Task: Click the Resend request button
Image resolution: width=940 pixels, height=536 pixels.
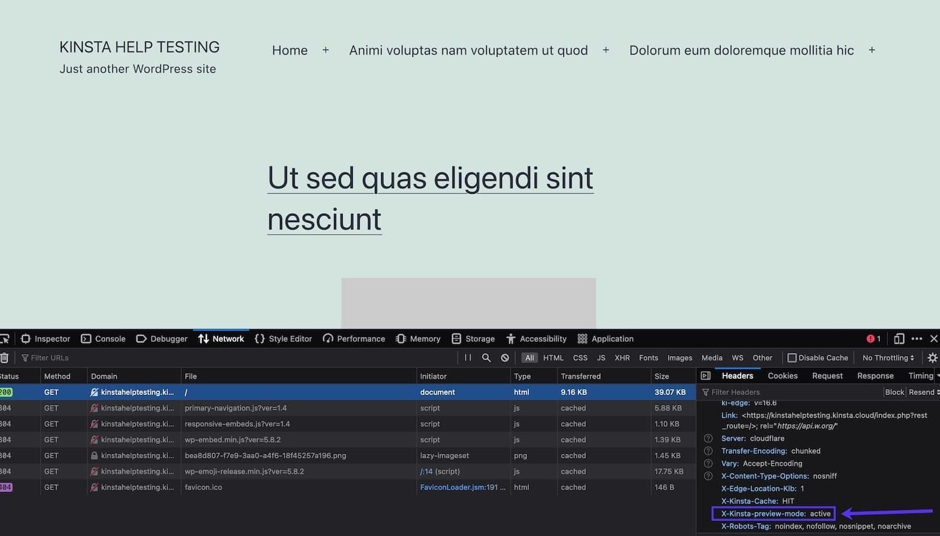Action: coord(922,392)
